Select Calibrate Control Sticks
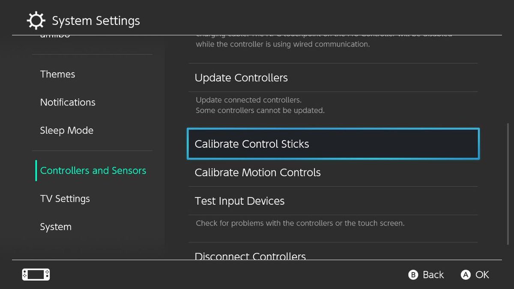This screenshot has height=289, width=514. tap(252, 144)
